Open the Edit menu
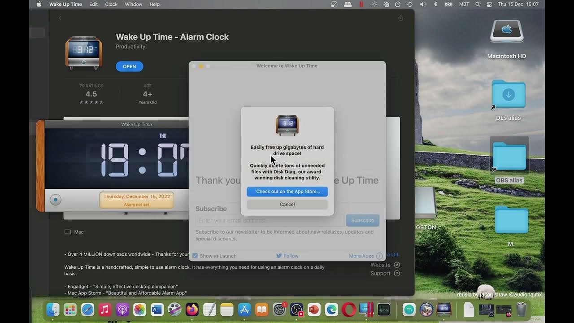The height and width of the screenshot is (323, 574). pos(93,4)
